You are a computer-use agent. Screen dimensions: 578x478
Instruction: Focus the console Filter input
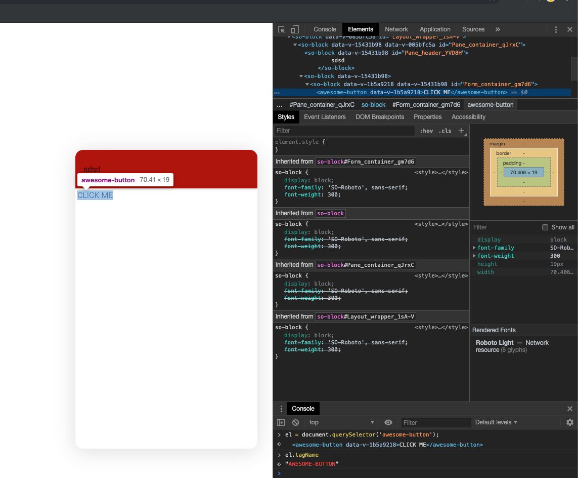click(x=436, y=423)
